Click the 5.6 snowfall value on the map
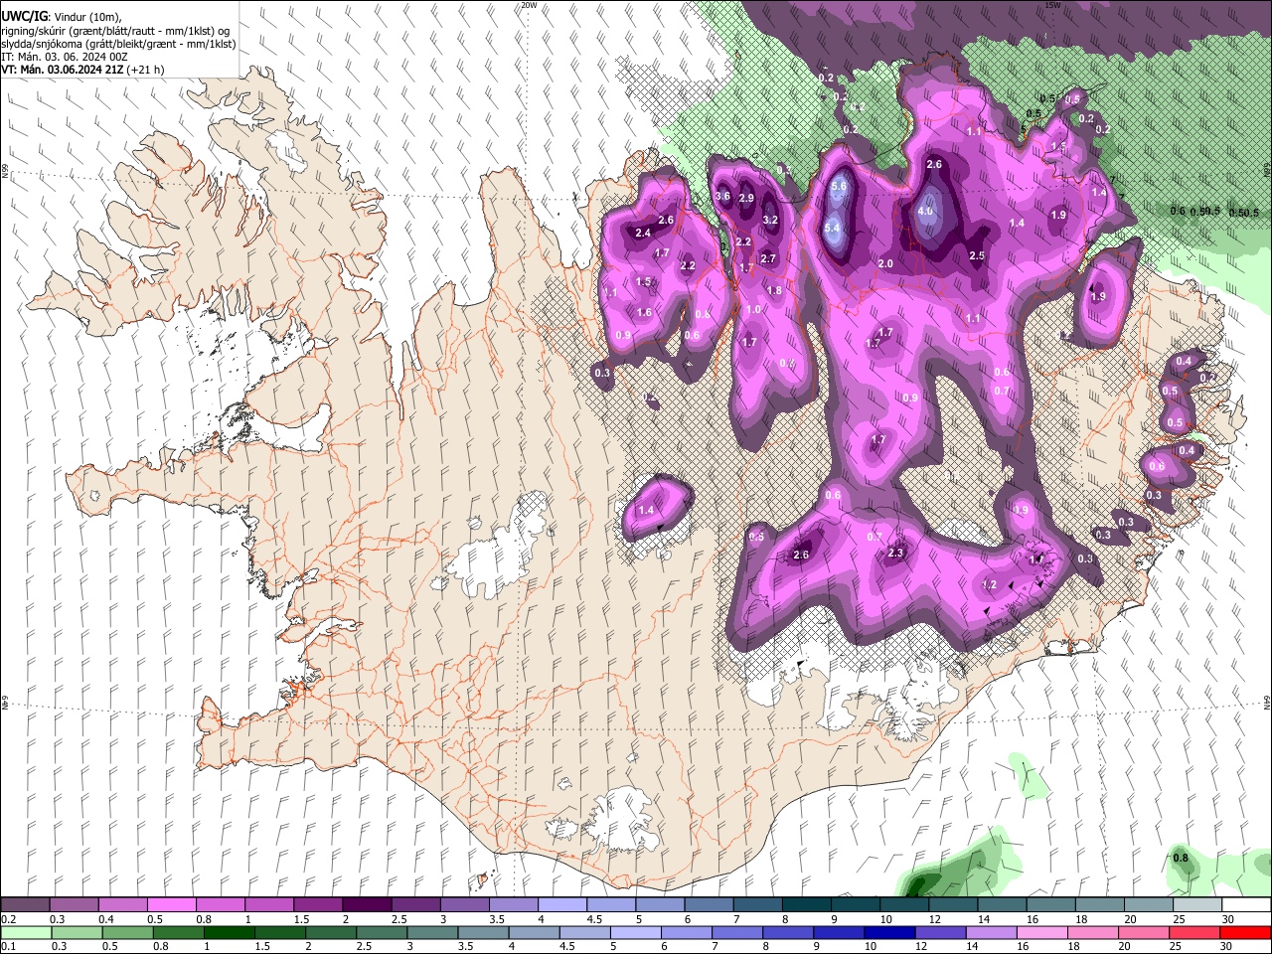Image resolution: width=1272 pixels, height=954 pixels. pyautogui.click(x=838, y=186)
